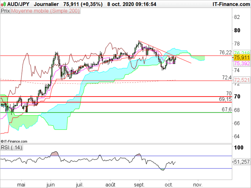
Task: Click the 78 price axis value
Action: click(x=237, y=43)
